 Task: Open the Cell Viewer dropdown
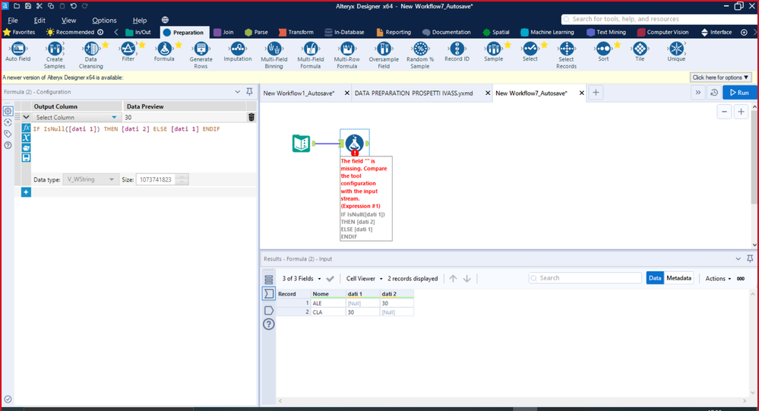pos(364,278)
